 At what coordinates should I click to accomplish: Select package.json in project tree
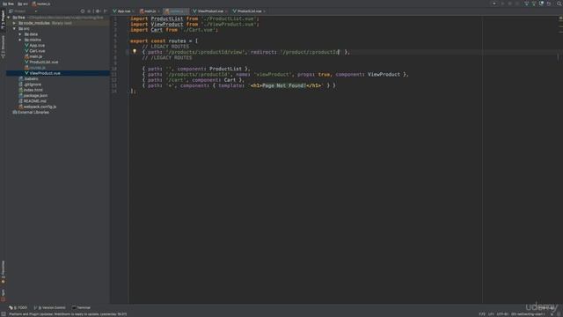coord(33,95)
